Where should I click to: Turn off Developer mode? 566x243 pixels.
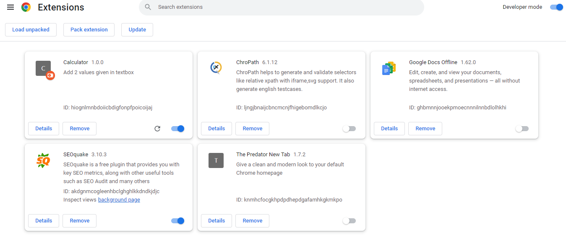(556, 7)
